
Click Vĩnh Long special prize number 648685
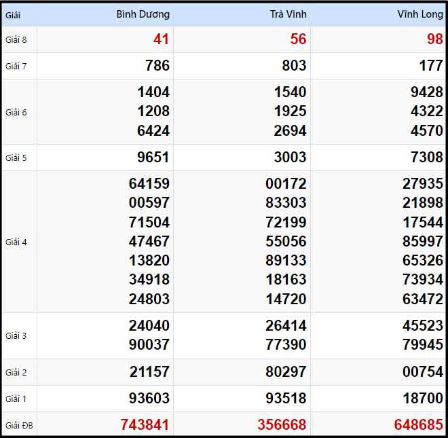(x=418, y=425)
